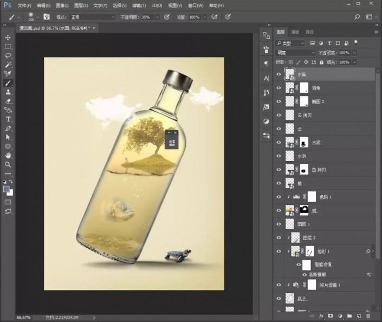Hide the 海龟 layer
This screenshot has height=322, width=382.
pos(279,88)
